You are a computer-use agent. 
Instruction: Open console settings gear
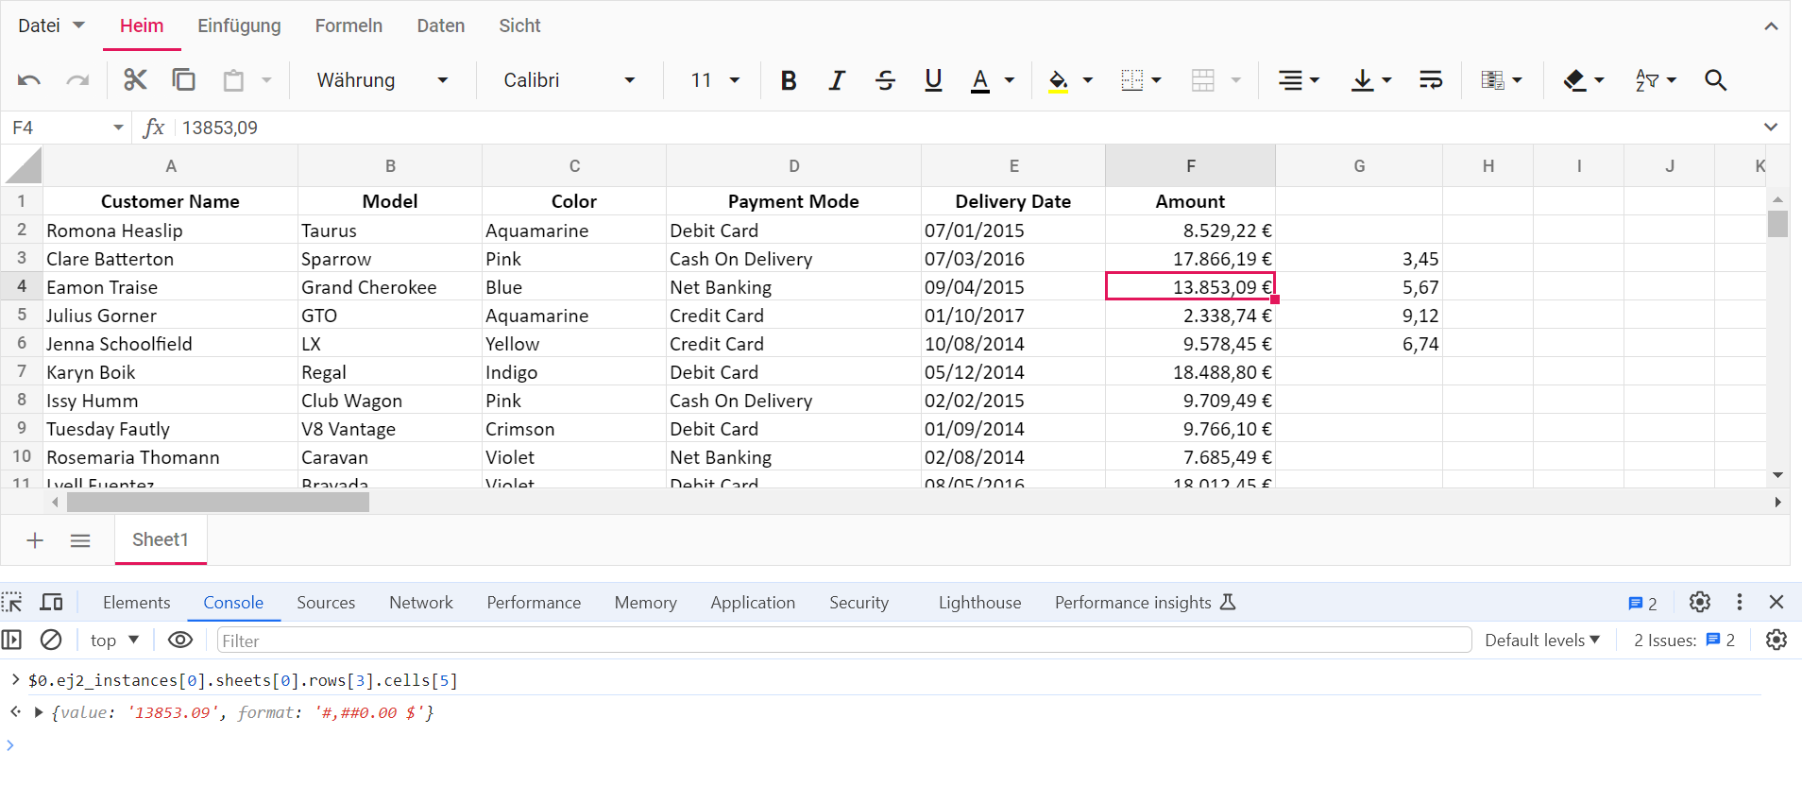pyautogui.click(x=1776, y=641)
